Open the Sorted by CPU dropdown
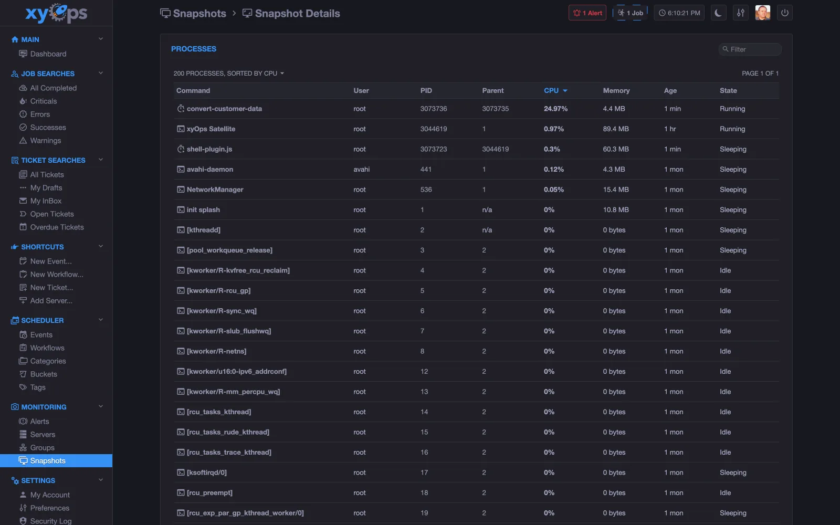The height and width of the screenshot is (525, 840). pyautogui.click(x=229, y=73)
